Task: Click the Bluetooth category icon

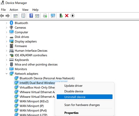Action: 11,23
